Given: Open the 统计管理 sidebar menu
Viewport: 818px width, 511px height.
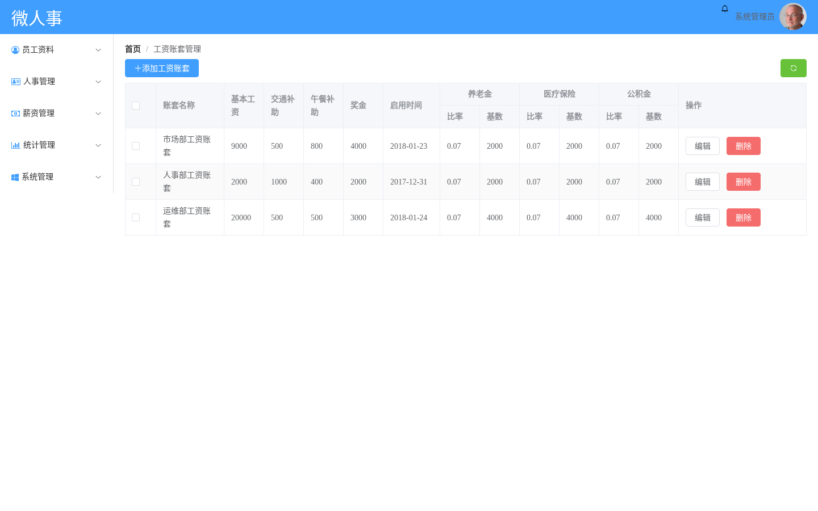Looking at the screenshot, I should tap(57, 145).
